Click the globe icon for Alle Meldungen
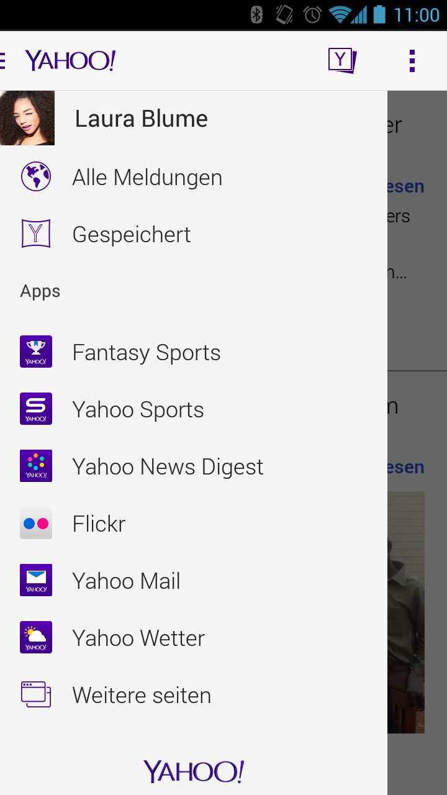 [x=36, y=176]
